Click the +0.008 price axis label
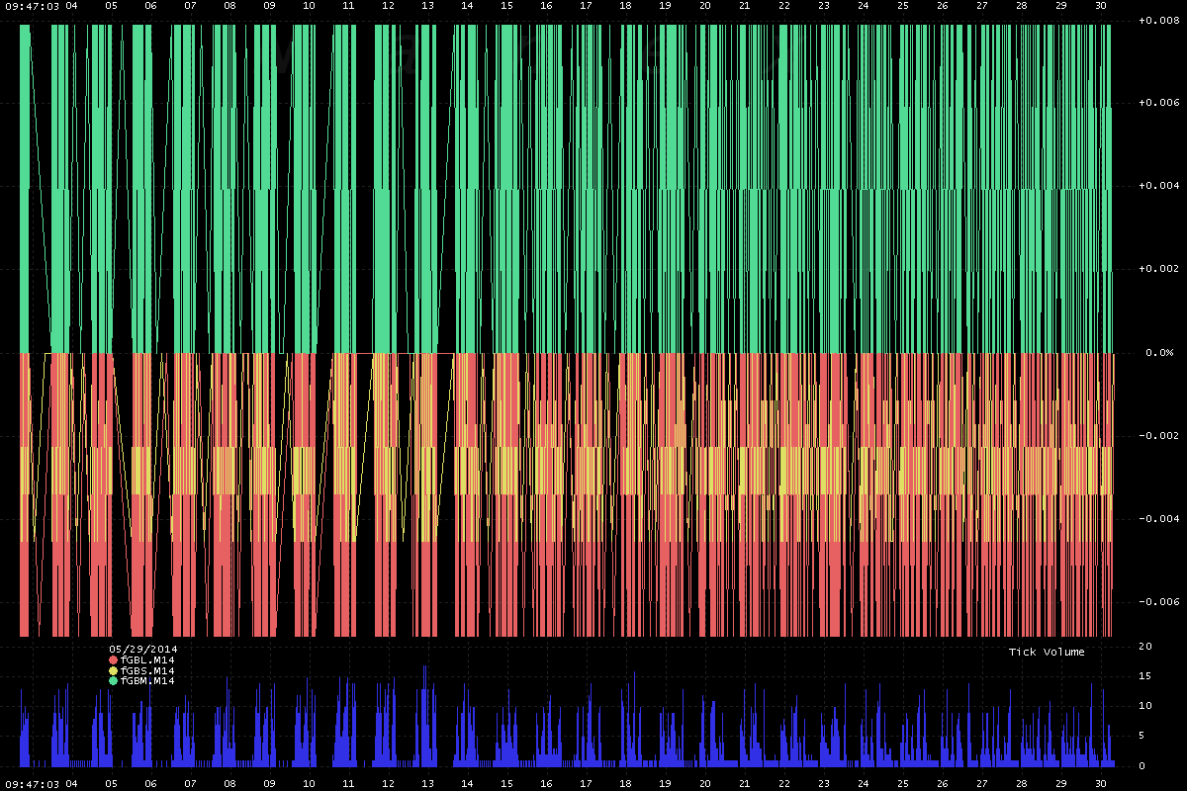Image resolution: width=1187 pixels, height=791 pixels. point(1159,20)
